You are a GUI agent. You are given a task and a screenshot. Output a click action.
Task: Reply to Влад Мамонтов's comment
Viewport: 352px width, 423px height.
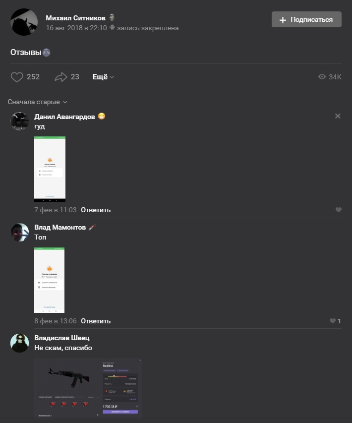pos(96,321)
